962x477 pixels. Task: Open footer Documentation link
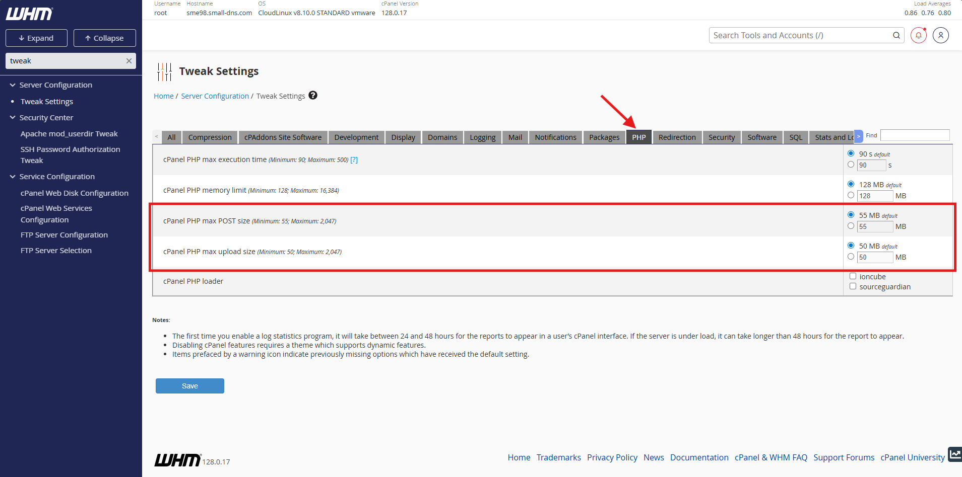[699, 457]
